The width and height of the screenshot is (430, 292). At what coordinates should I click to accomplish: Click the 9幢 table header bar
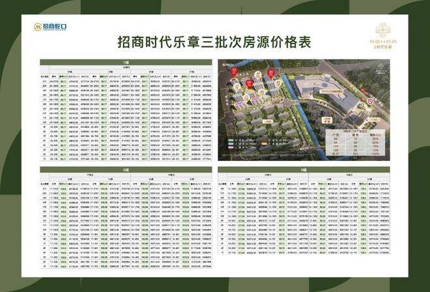[x=304, y=170]
